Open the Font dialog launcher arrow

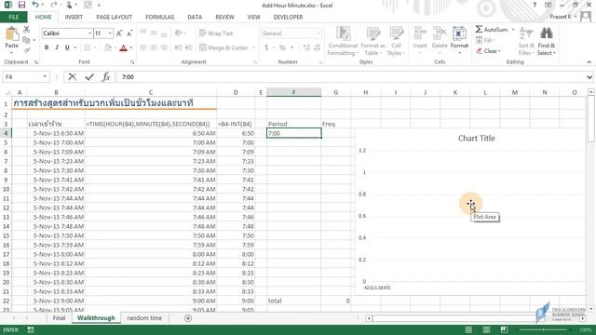coord(132,62)
